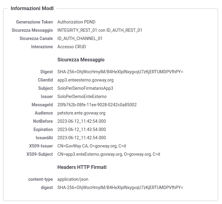The width and height of the screenshot is (222, 204).
Task: Click the Headers HTTP Firmati heading
Action: 82,167
